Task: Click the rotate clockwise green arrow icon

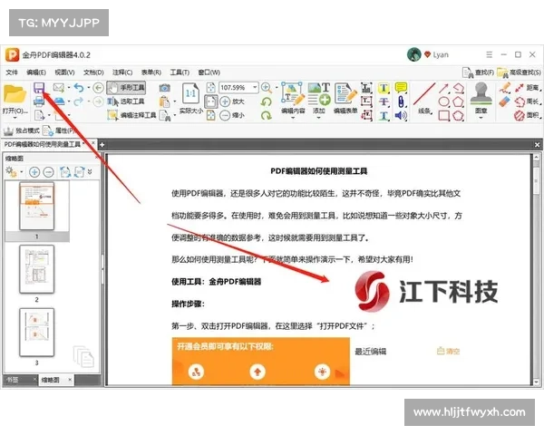Action: [266, 115]
